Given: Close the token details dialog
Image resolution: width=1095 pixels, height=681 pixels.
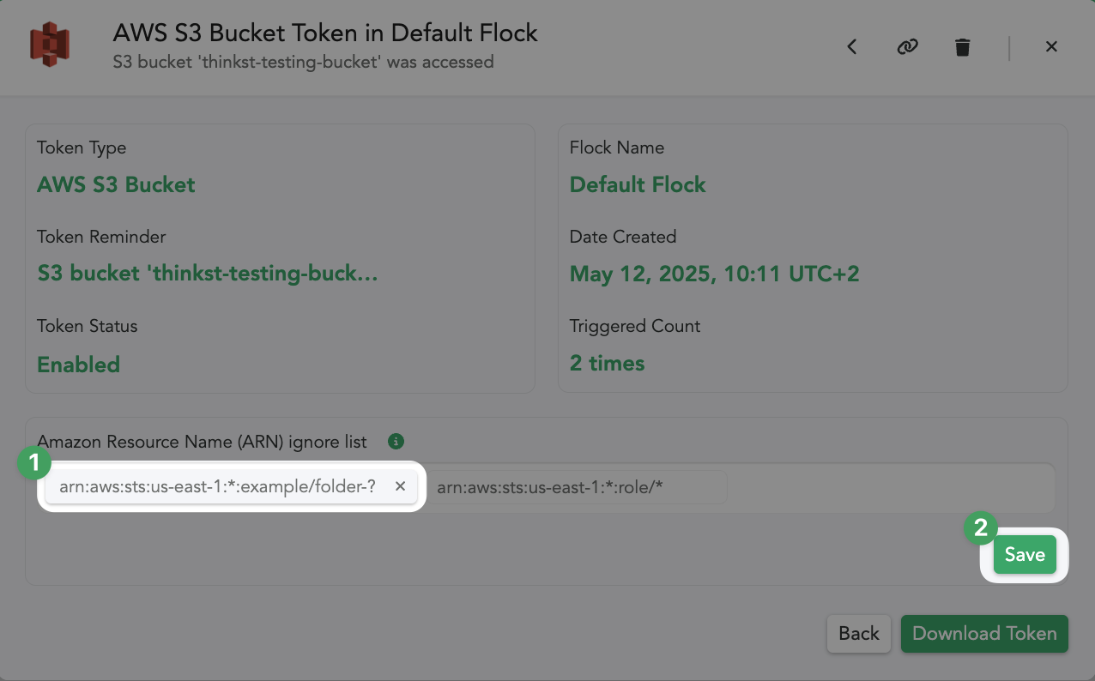Looking at the screenshot, I should (1051, 47).
